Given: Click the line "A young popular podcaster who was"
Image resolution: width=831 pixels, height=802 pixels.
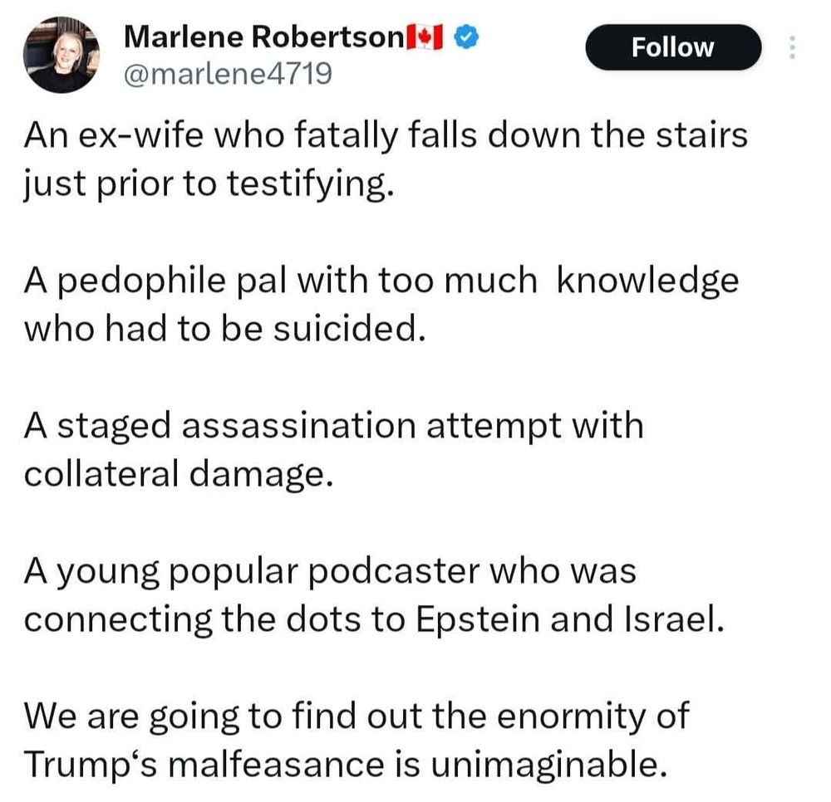Looking at the screenshot, I should [329, 571].
